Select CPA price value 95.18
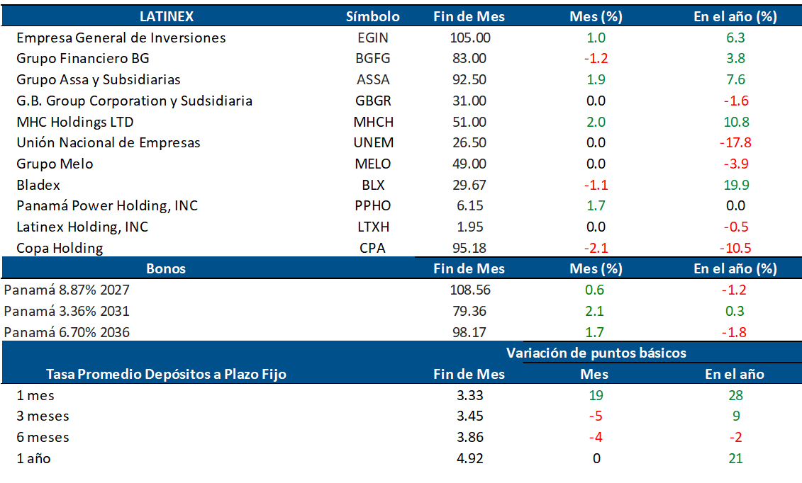This screenshot has width=802, height=483. tap(469, 248)
